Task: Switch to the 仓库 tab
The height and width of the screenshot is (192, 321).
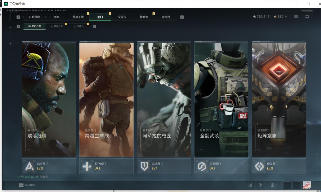Action: [x=56, y=17]
